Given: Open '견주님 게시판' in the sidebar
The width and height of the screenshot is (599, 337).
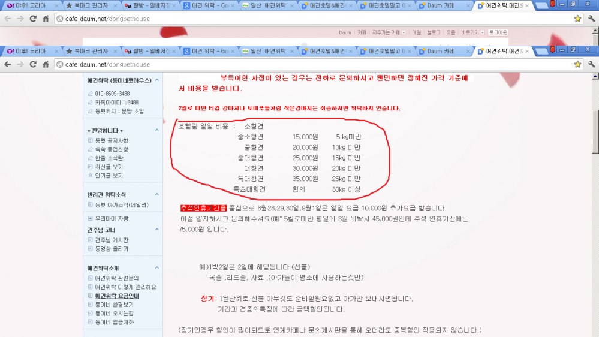Looking at the screenshot, I should (112, 240).
